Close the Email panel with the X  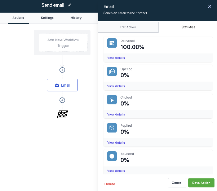coord(209,6)
